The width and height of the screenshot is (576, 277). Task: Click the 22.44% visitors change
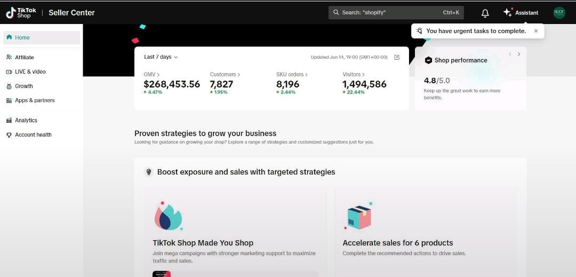(x=354, y=92)
